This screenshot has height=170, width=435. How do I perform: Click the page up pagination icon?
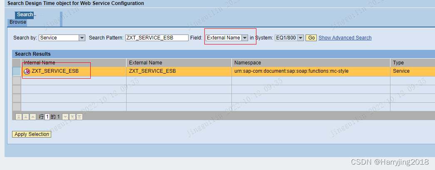point(26,117)
